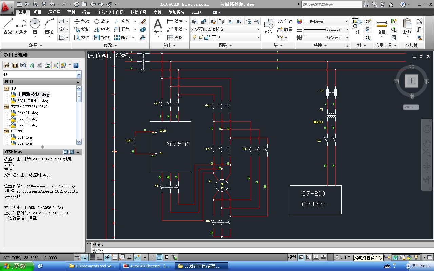Viewport: 434px width, 271px height.
Task: Click the 插入 (Insert block) icon
Action: (269, 27)
